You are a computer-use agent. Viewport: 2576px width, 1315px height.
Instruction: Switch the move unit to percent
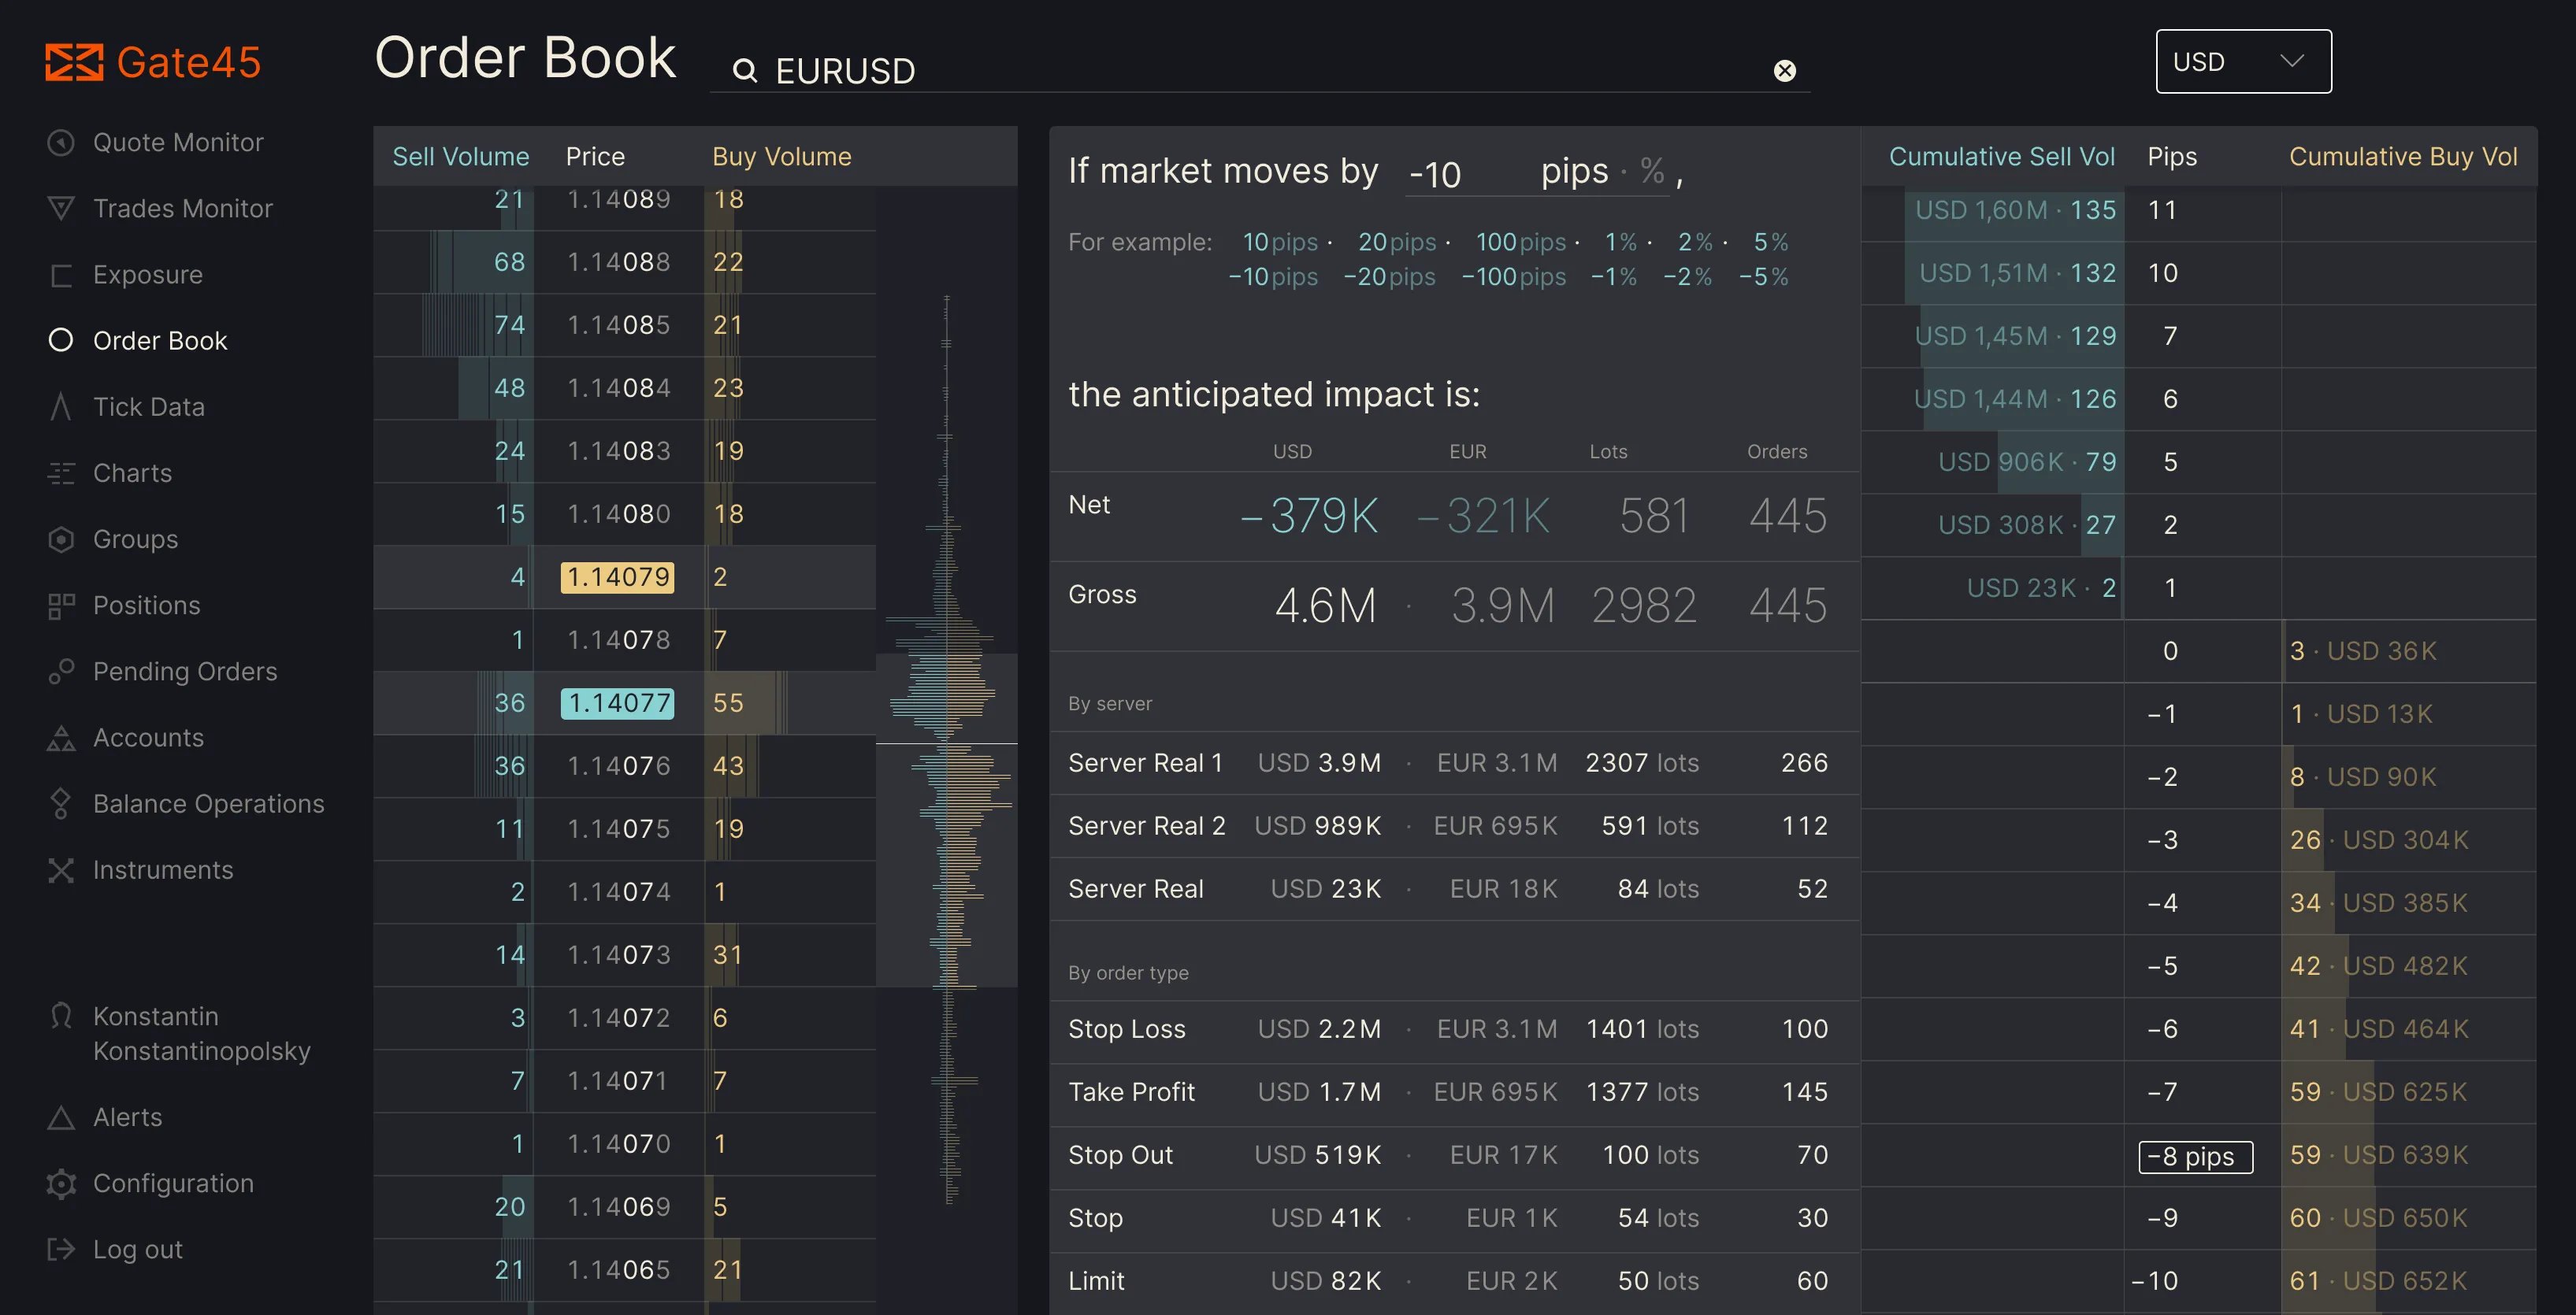pos(1652,171)
